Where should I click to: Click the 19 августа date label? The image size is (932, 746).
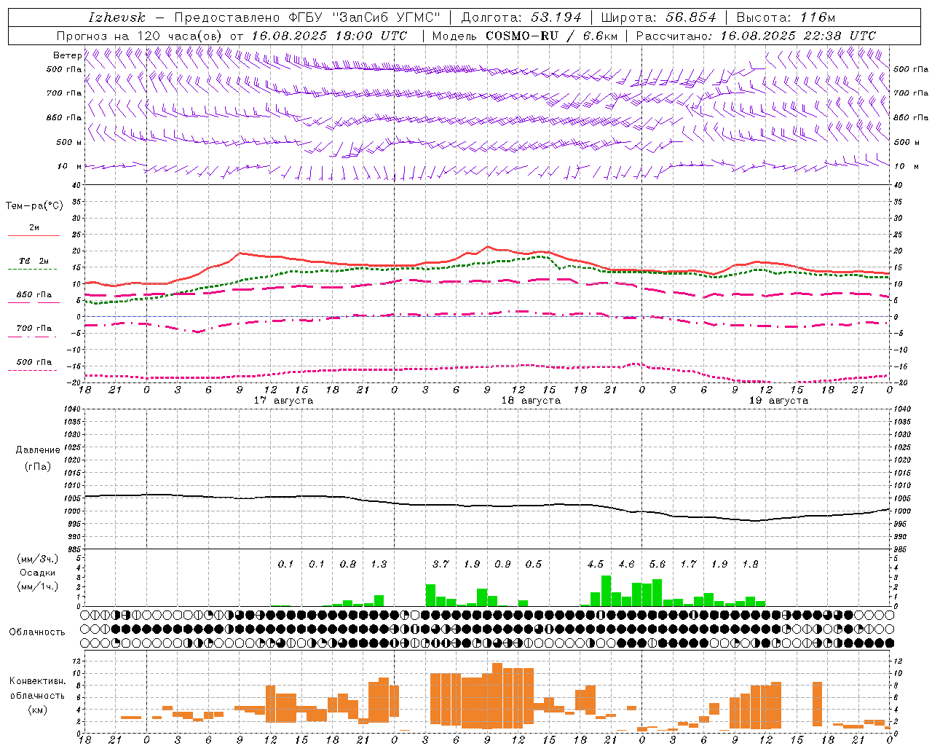coord(778,401)
